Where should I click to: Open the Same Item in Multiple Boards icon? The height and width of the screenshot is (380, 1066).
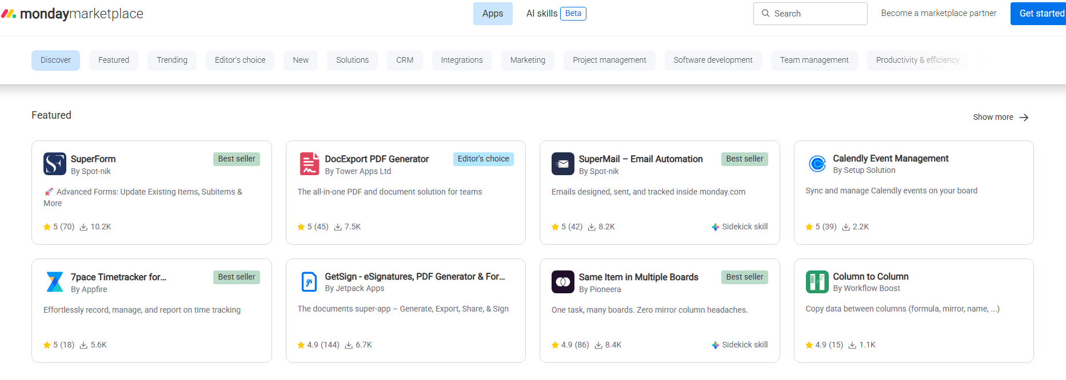[x=563, y=282]
